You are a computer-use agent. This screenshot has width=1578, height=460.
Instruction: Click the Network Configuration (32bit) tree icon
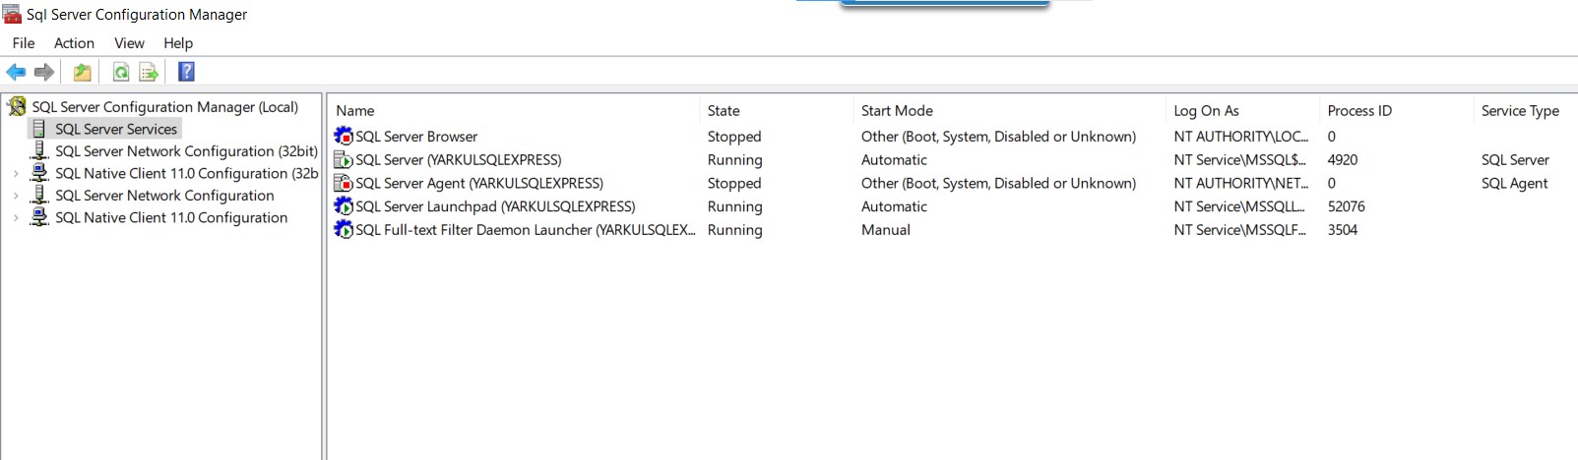pyautogui.click(x=39, y=150)
